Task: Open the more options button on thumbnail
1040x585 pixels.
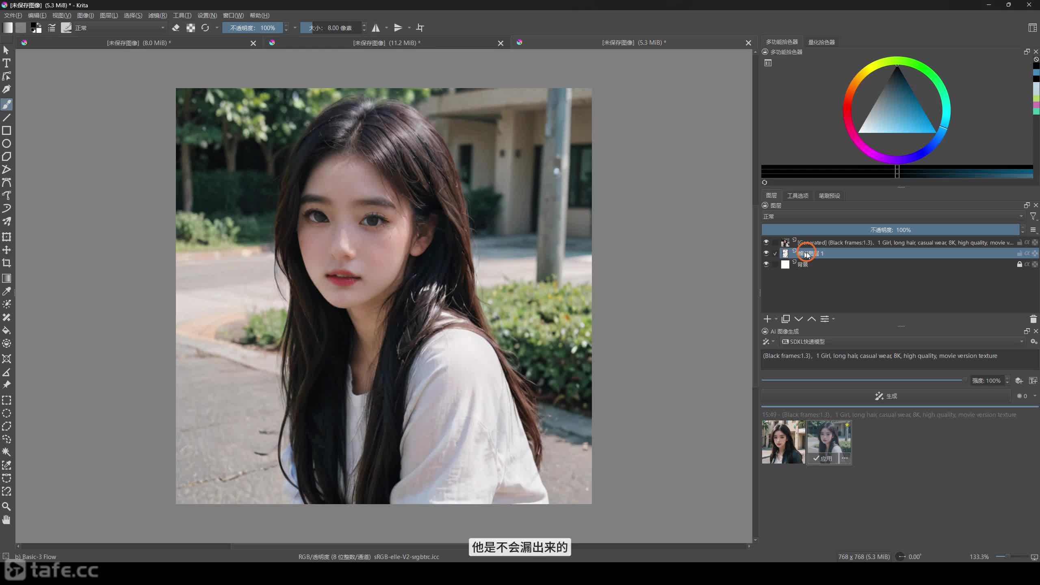Action: [845, 458]
